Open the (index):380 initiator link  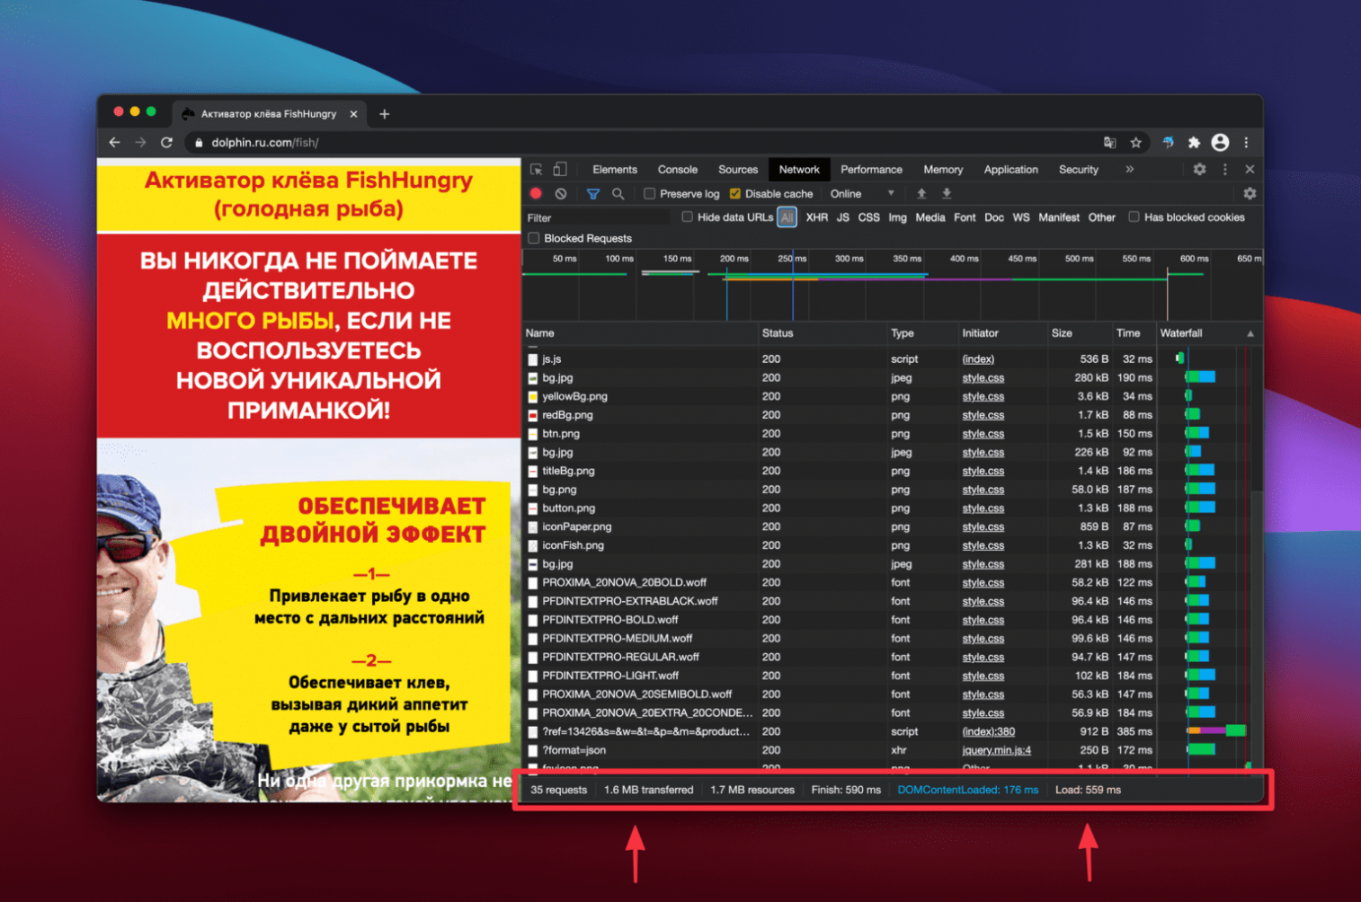[x=989, y=731]
